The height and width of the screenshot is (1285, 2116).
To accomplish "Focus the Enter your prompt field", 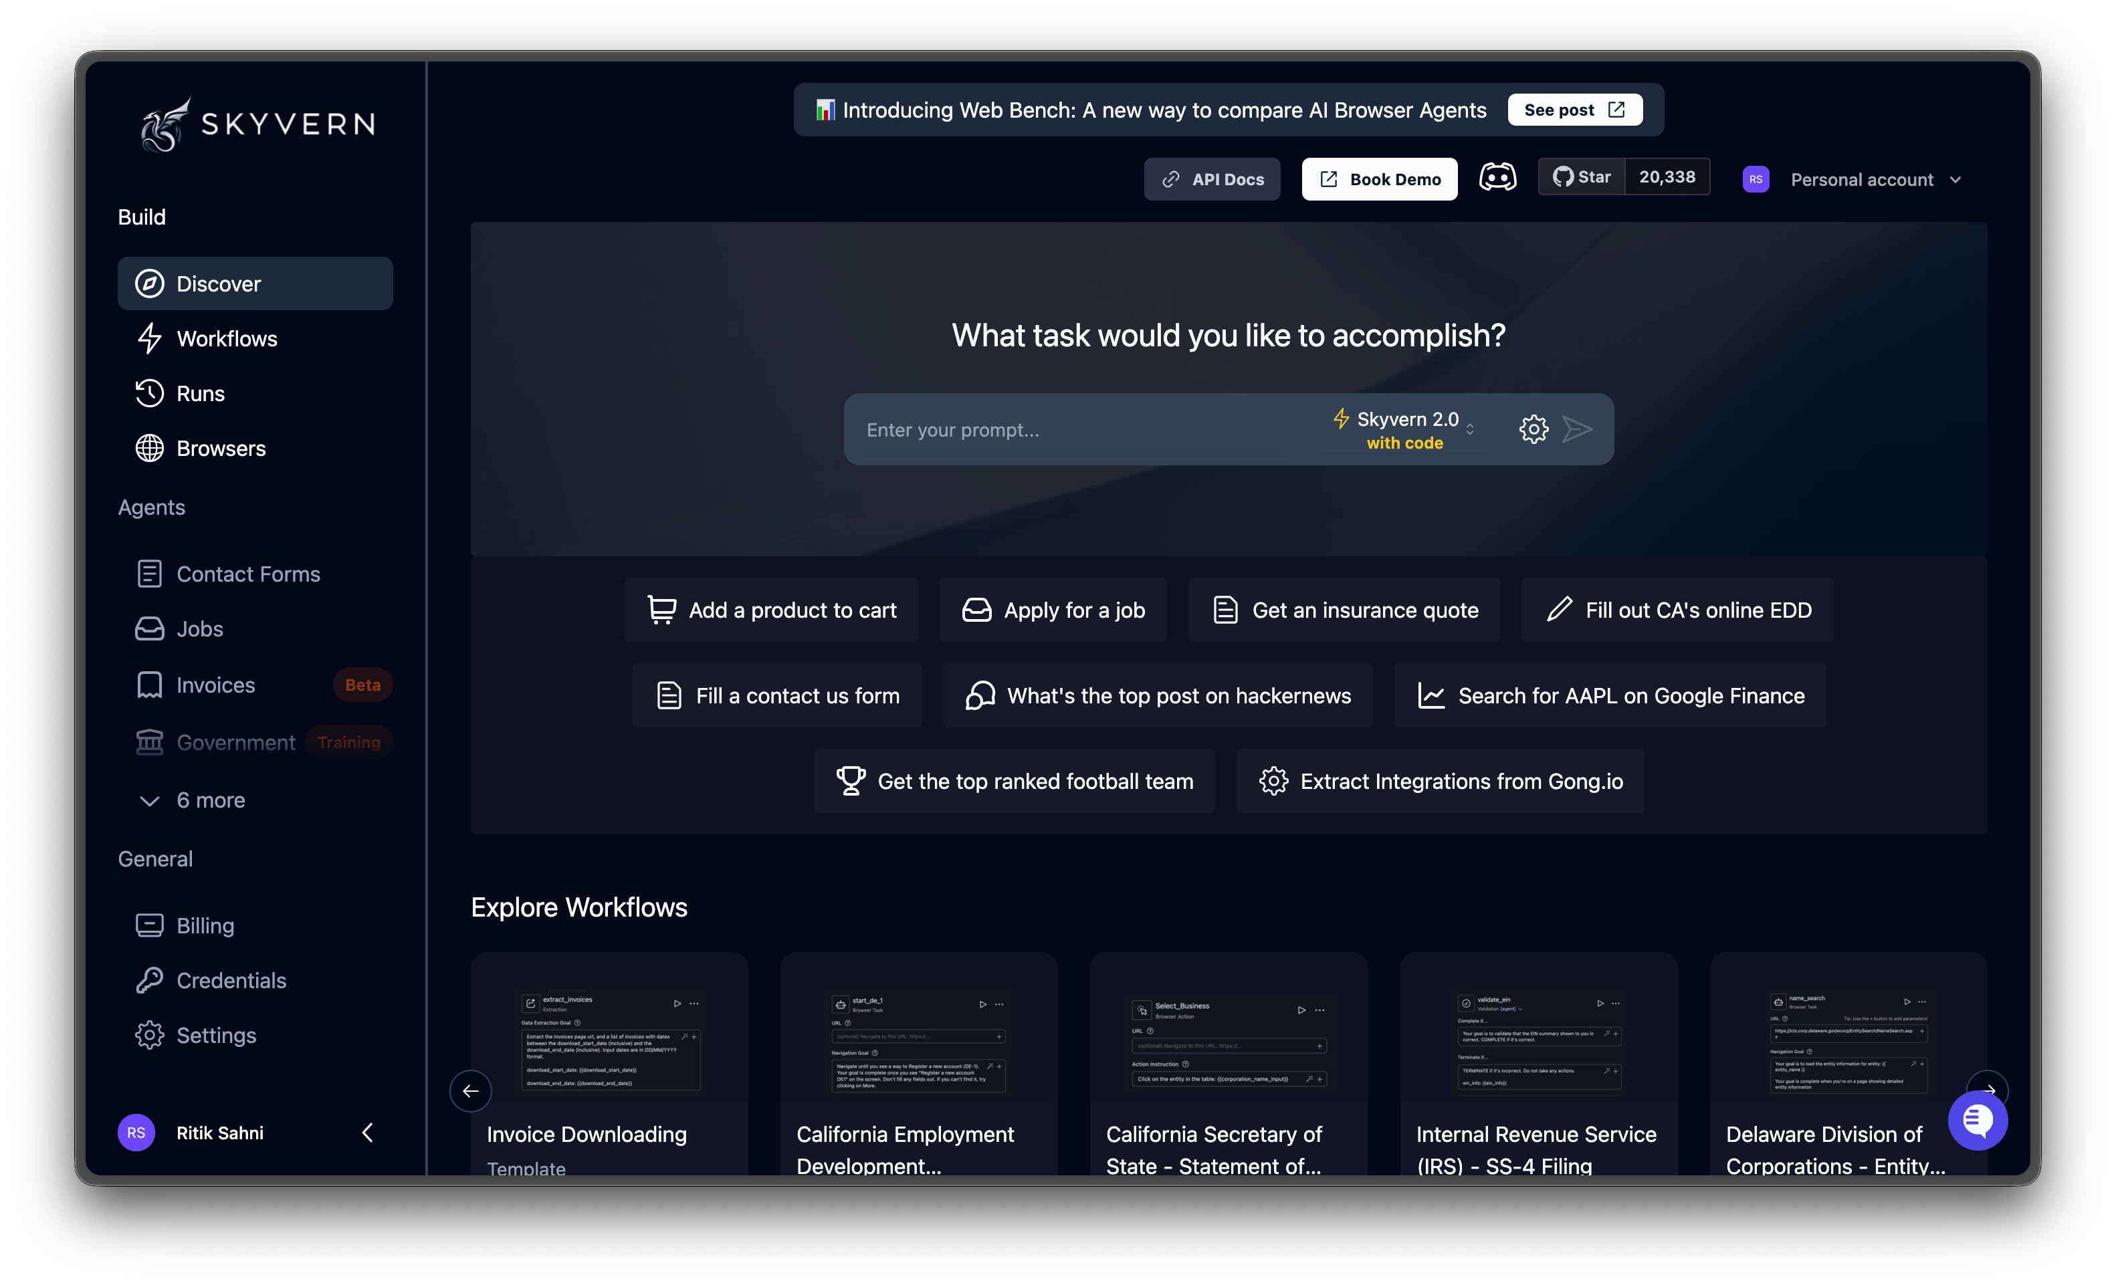I will pos(1086,429).
